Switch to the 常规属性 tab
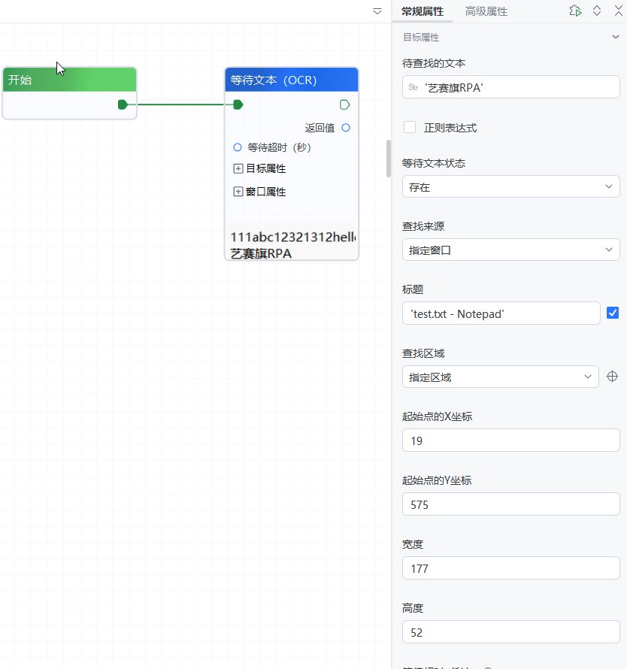627x669 pixels. pyautogui.click(x=423, y=11)
